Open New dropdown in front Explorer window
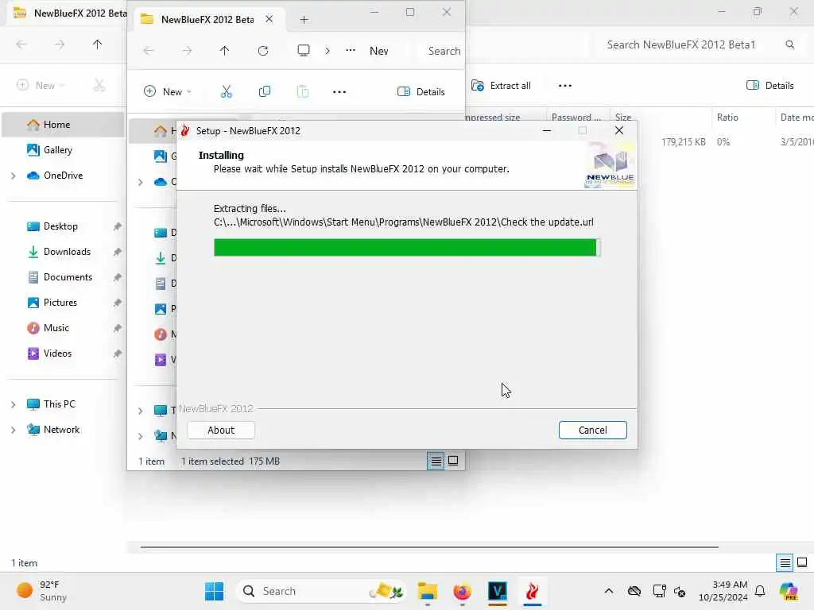 click(168, 92)
